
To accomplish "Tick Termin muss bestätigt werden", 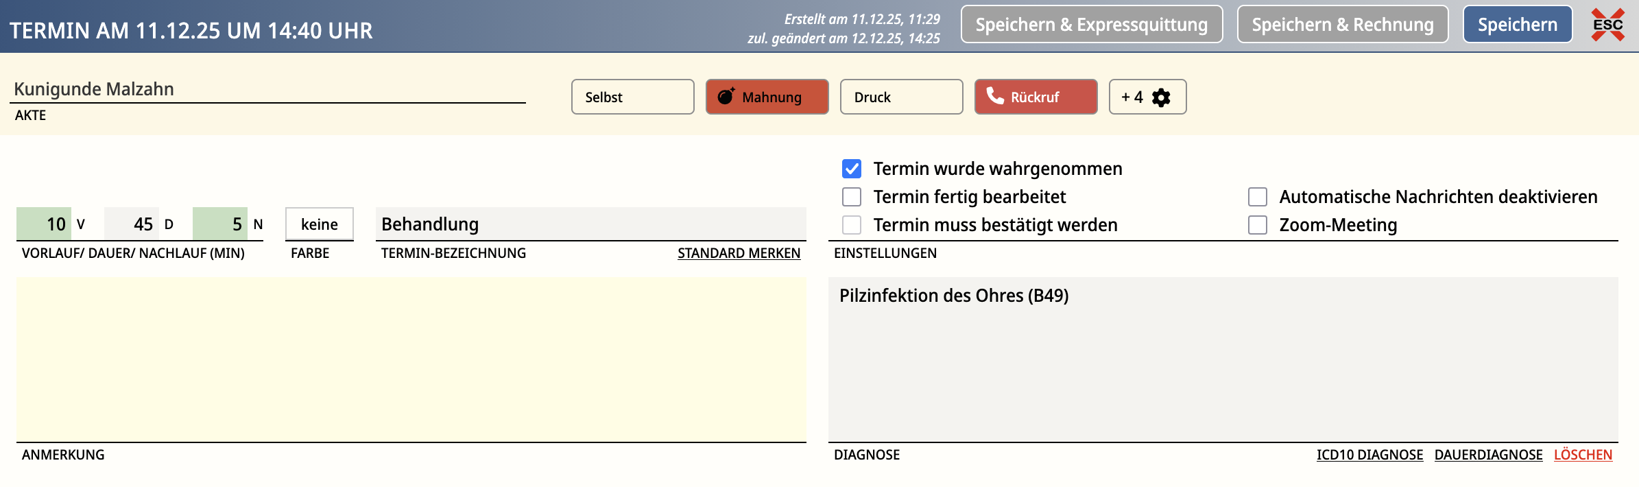I will tap(852, 225).
